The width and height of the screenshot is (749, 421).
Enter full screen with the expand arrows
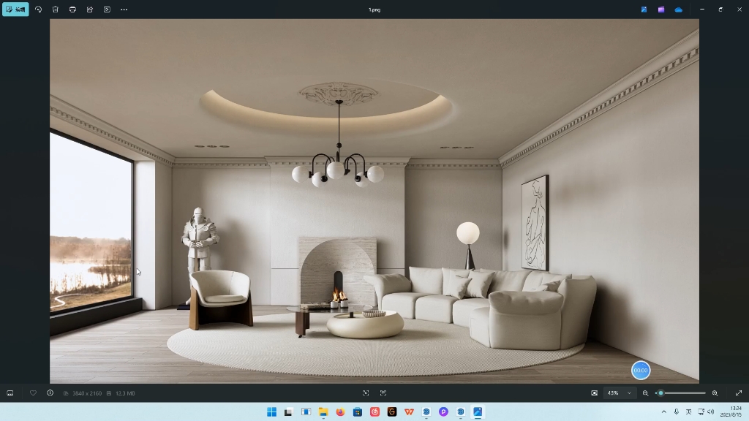[x=739, y=393]
